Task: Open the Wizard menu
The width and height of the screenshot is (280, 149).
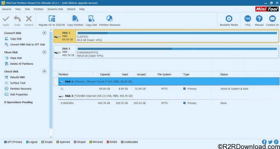Action: pyautogui.click(x=71, y=9)
